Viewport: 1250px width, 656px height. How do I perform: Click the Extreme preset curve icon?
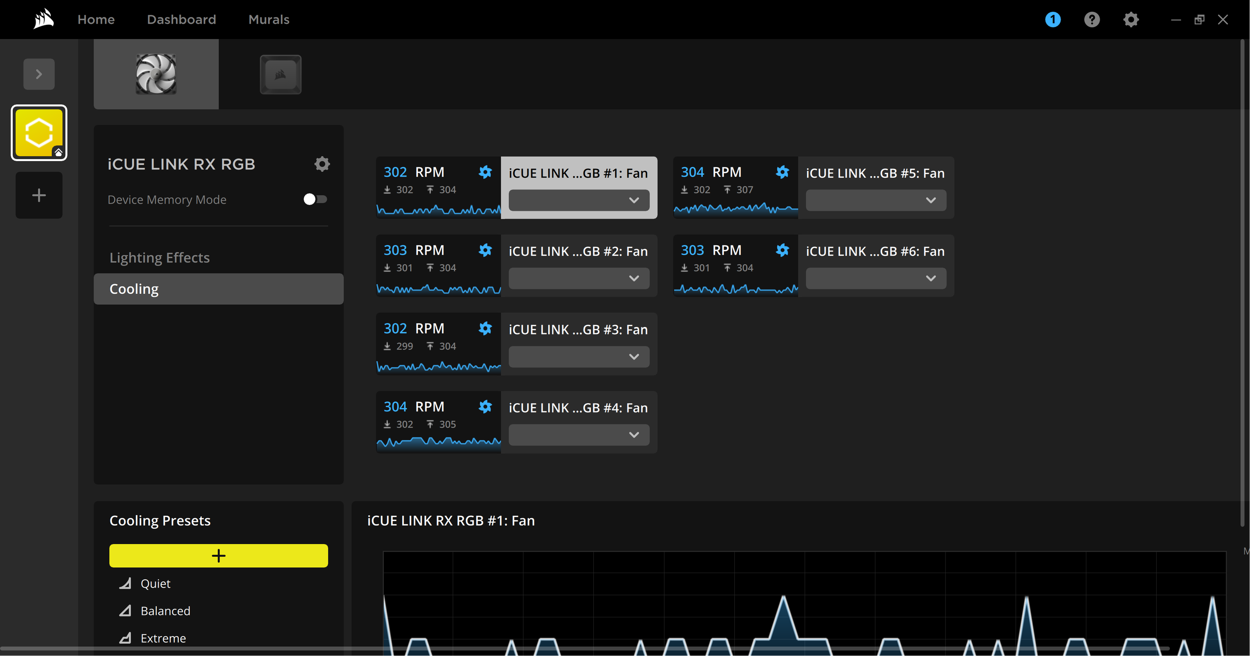tap(125, 638)
